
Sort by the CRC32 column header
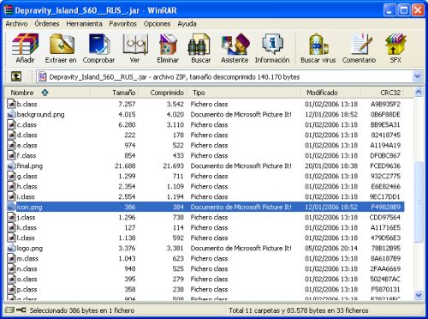click(383, 93)
